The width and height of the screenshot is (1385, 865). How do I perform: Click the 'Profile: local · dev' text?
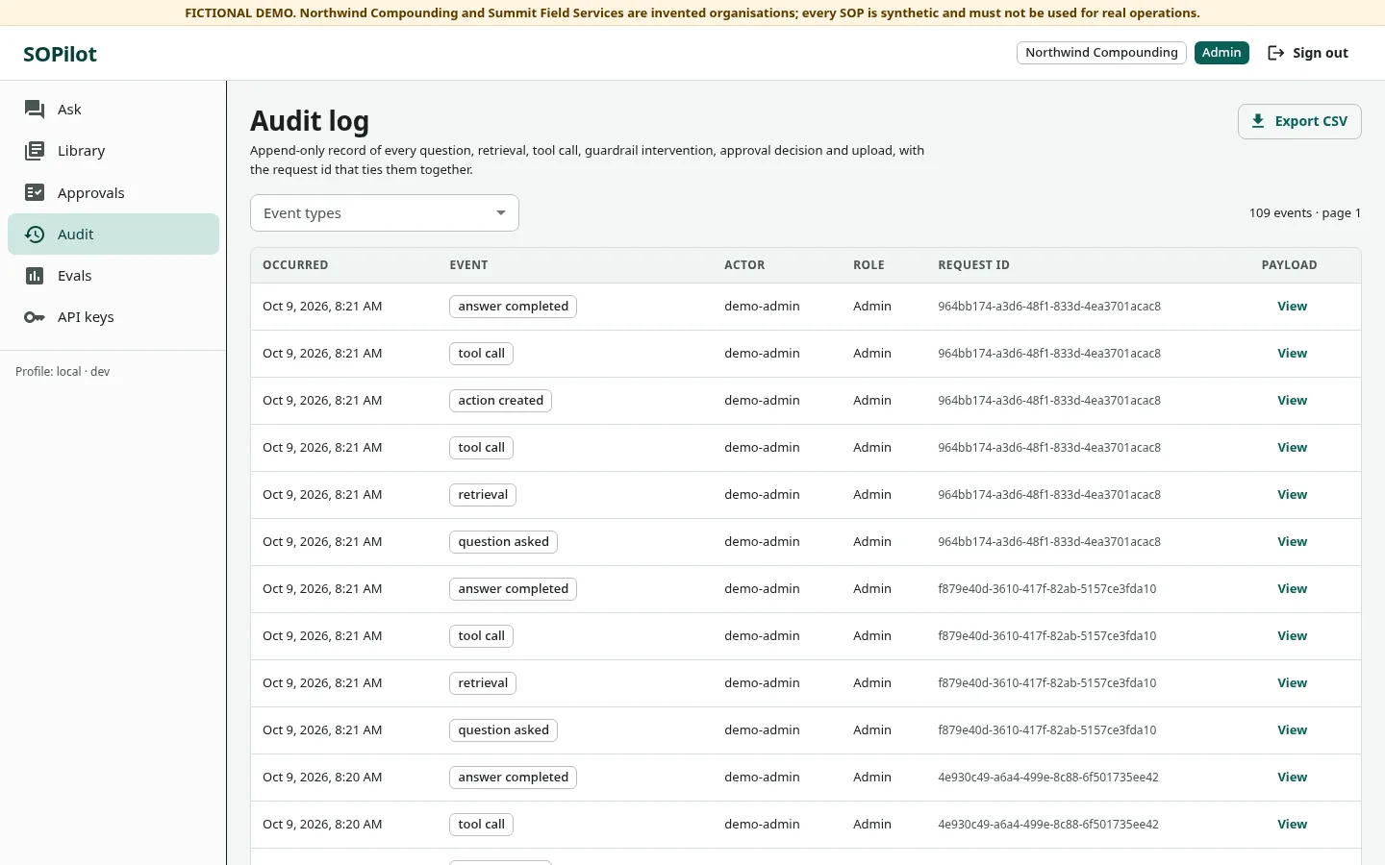(63, 372)
